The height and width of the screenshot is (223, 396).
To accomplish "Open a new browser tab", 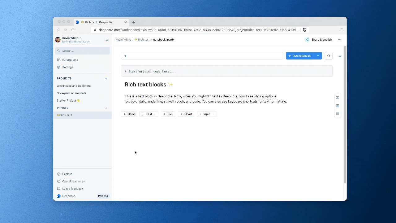I will click(134, 22).
